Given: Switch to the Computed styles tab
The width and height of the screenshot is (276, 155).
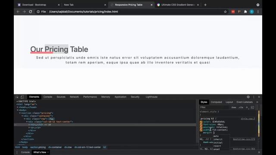Looking at the screenshot, I should (216, 102).
